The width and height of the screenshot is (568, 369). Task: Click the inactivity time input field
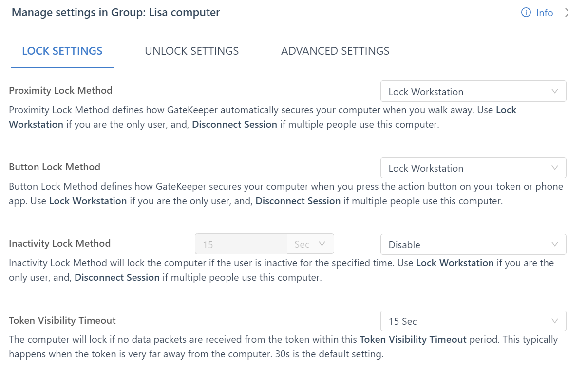coord(241,244)
